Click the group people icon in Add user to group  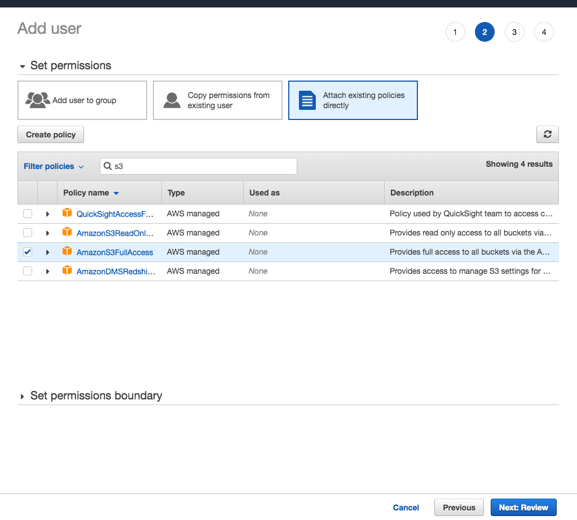(x=38, y=100)
